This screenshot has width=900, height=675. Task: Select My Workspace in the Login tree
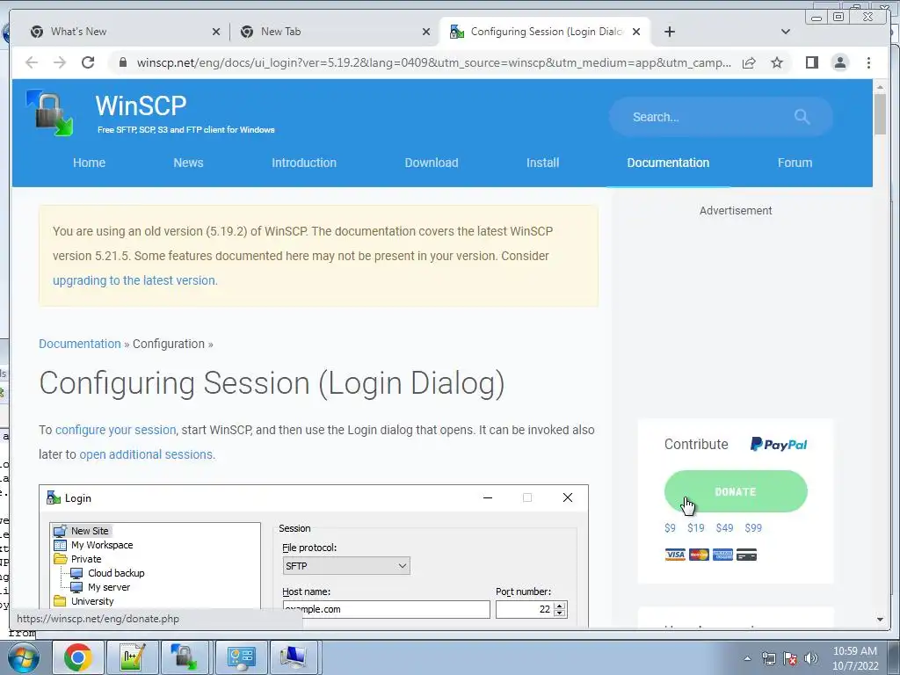tap(93, 545)
